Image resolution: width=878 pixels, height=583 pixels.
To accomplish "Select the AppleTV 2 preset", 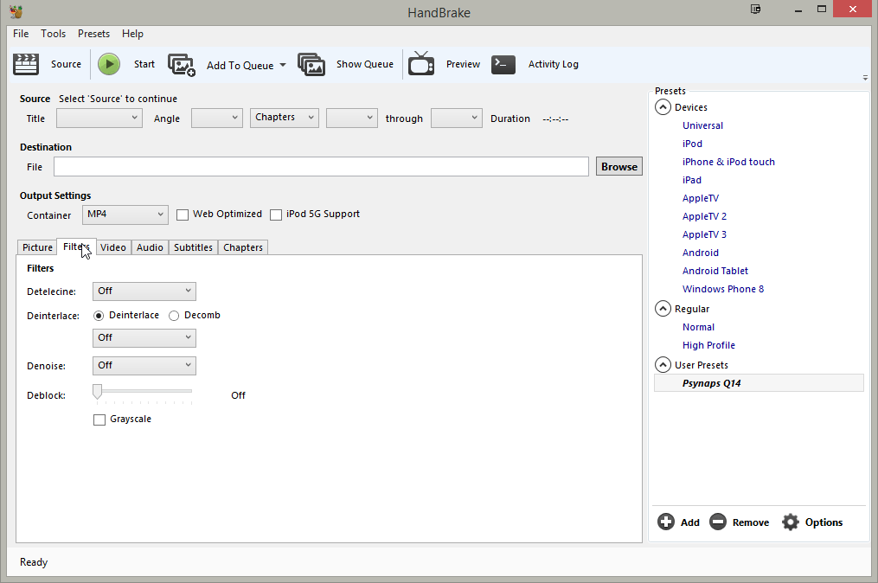I will point(704,217).
